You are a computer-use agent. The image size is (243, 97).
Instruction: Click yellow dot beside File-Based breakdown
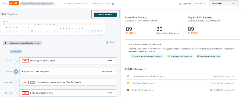coord(128,83)
